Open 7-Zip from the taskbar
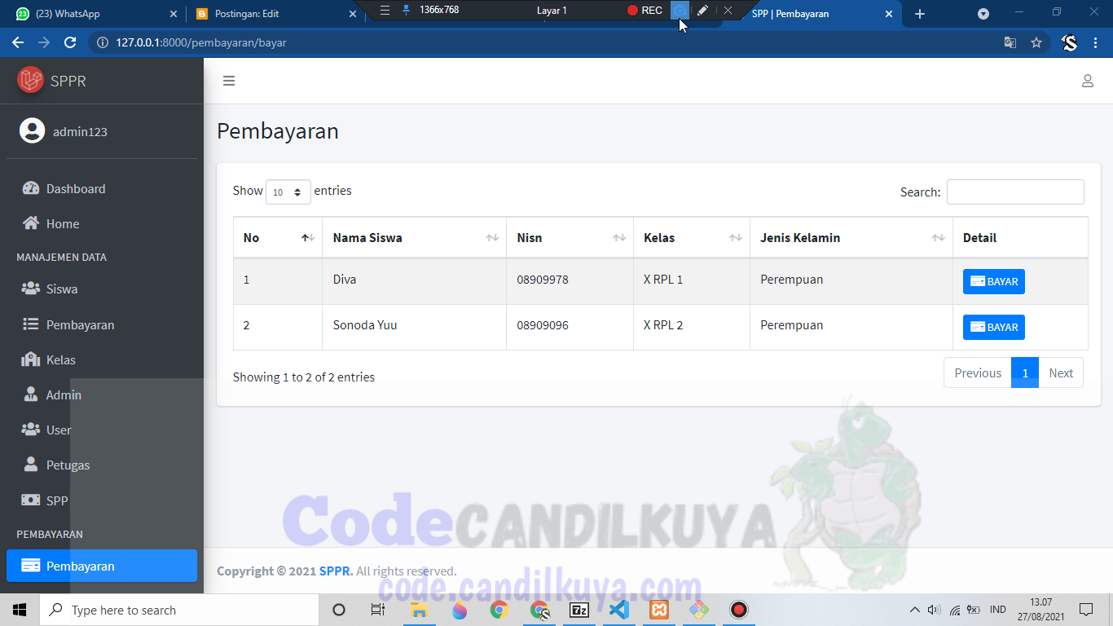This screenshot has height=626, width=1113. pos(579,610)
